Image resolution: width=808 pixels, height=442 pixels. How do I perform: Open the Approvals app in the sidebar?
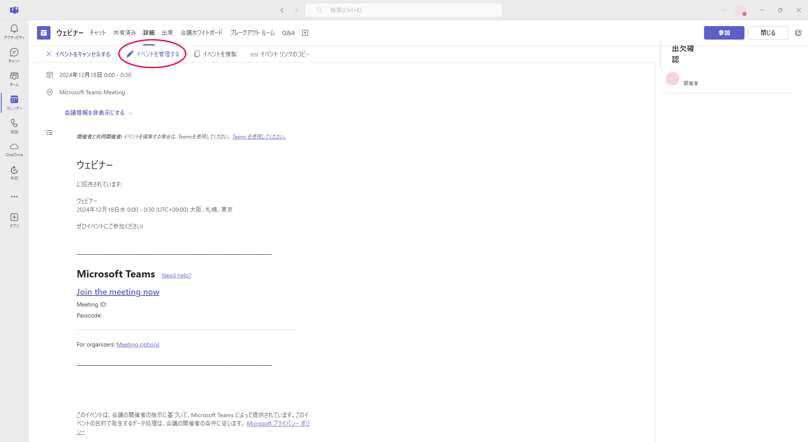click(14, 173)
